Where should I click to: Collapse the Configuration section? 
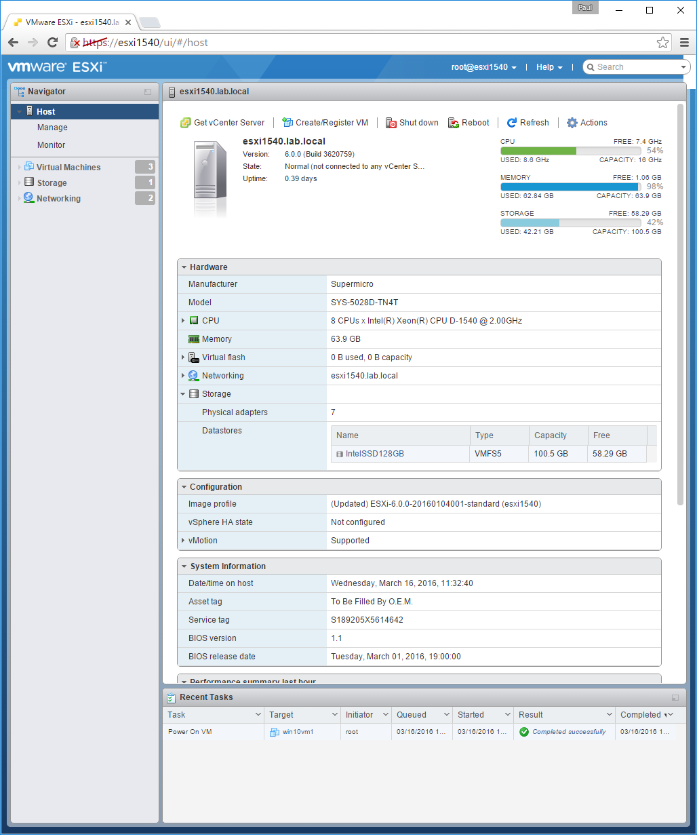click(x=184, y=487)
